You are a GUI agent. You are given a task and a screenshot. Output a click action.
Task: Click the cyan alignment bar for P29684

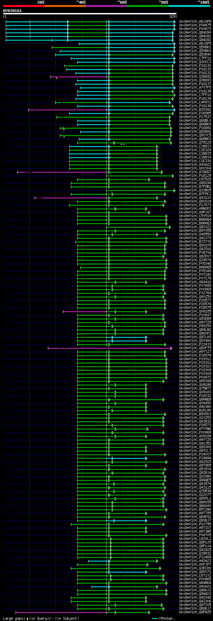pos(127,458)
